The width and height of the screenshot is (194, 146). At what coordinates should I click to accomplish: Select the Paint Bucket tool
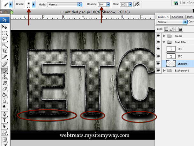coord(4,95)
